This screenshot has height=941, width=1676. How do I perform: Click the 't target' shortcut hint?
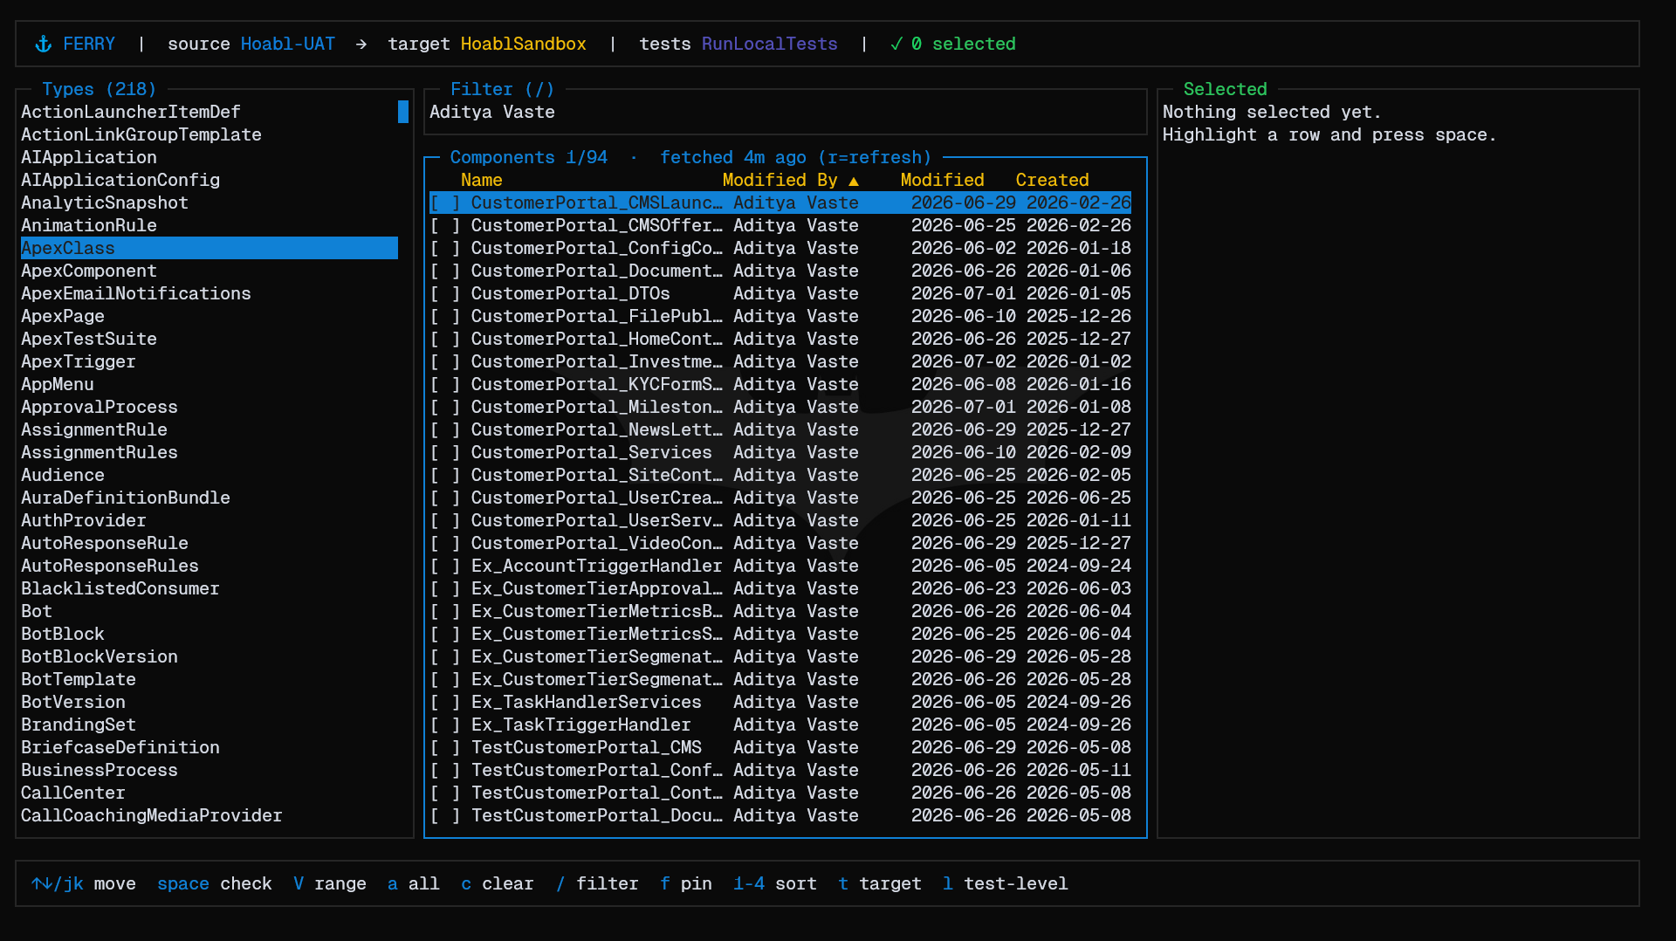pyautogui.click(x=880, y=883)
